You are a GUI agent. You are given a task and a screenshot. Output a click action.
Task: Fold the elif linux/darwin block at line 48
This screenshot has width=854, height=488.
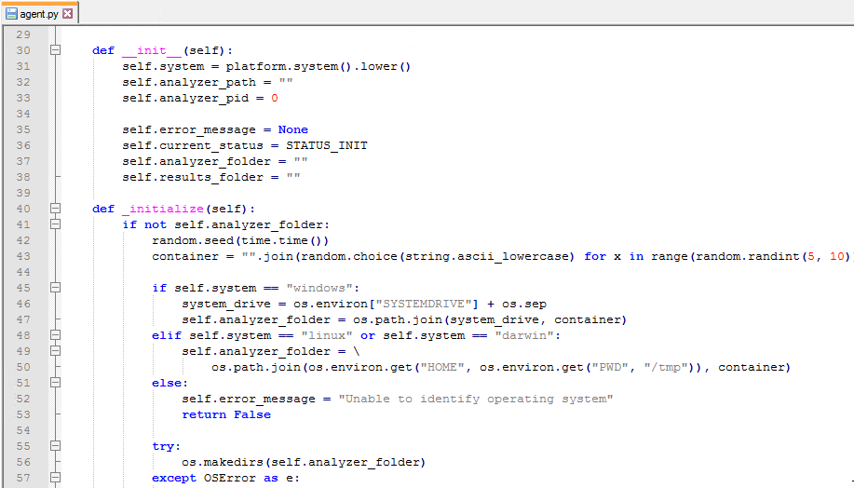click(55, 335)
